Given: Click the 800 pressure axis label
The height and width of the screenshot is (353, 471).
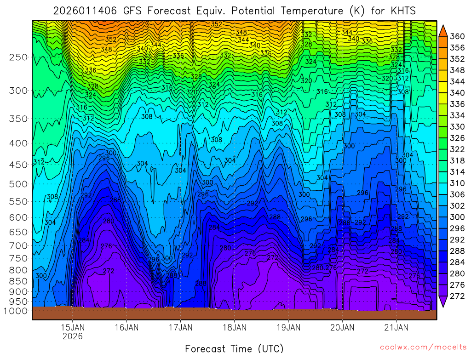Looking at the screenshot, I should [x=18, y=270].
